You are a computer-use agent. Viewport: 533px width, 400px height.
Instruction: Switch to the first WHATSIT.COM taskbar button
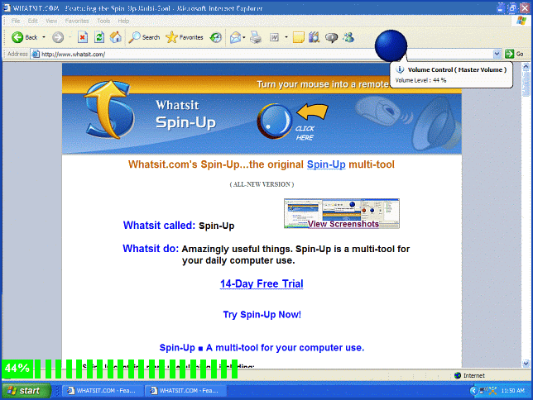click(102, 390)
